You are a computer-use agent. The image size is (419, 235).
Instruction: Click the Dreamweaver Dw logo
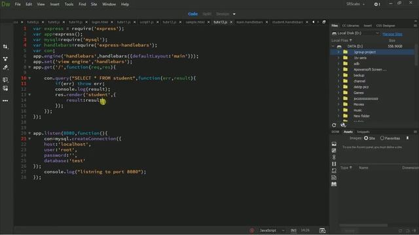[5, 5]
